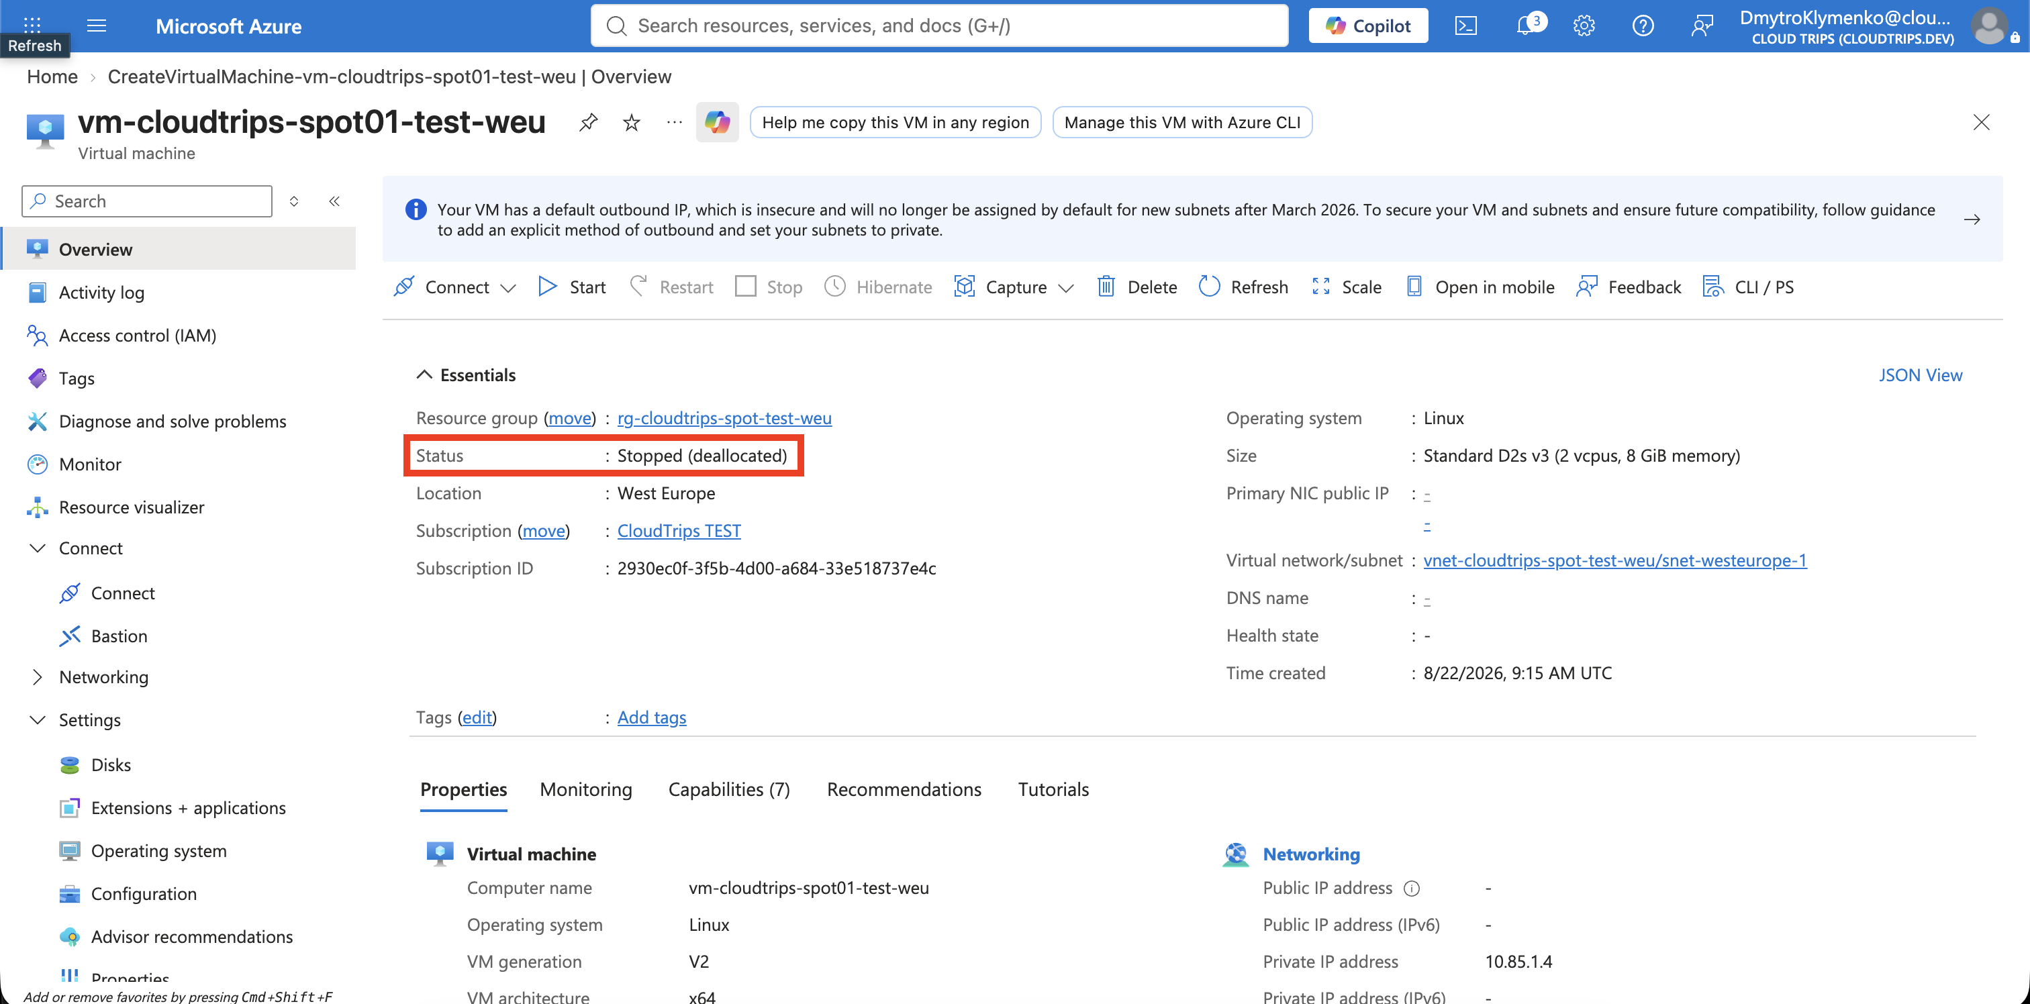Click the Home breadcrumb

pyautogui.click(x=52, y=77)
